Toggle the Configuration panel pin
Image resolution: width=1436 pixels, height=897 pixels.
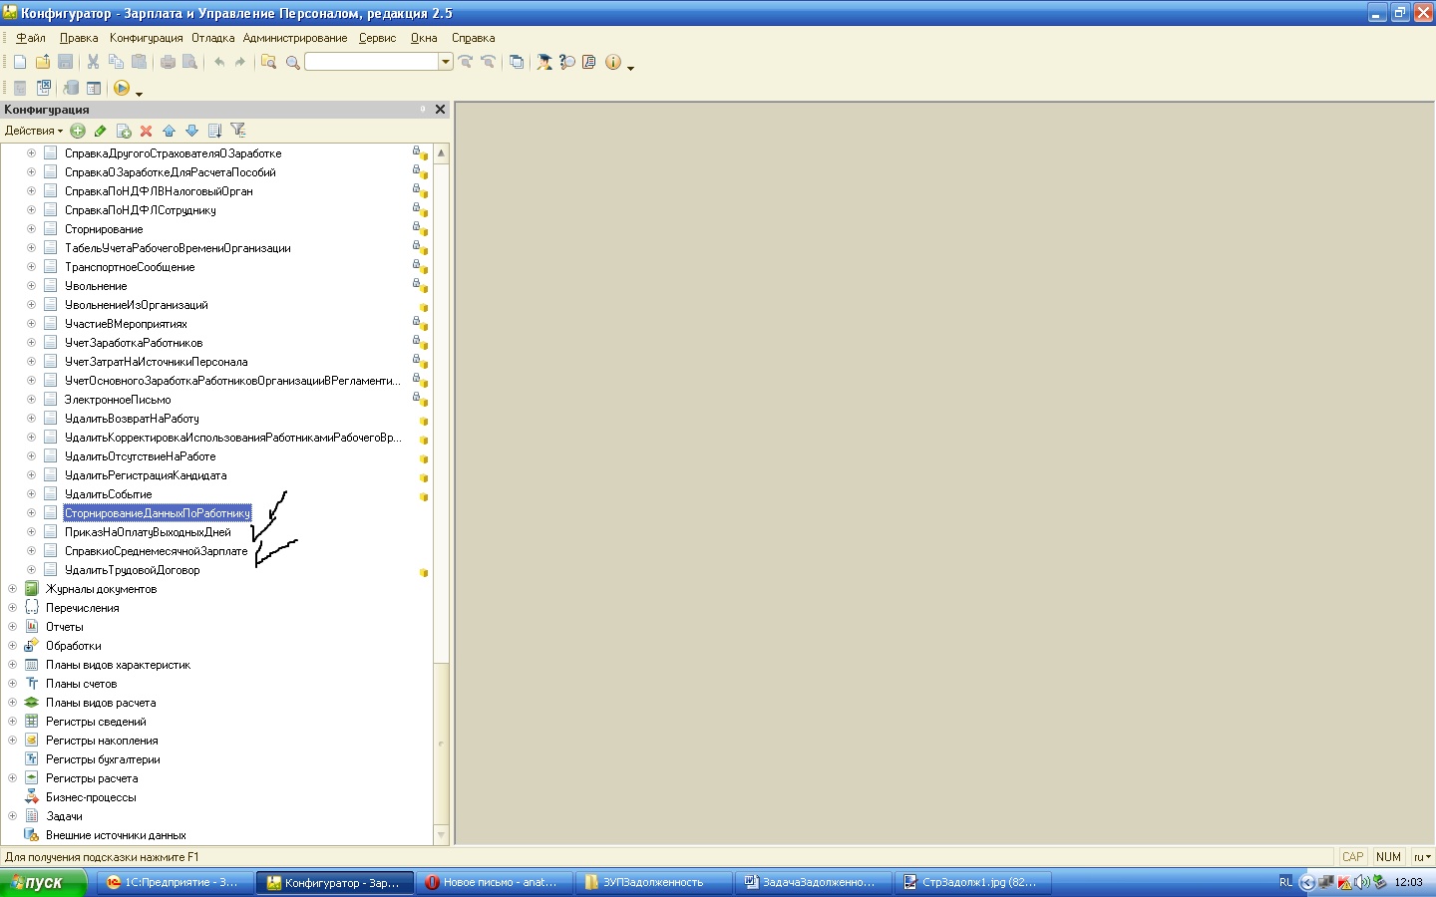422,110
